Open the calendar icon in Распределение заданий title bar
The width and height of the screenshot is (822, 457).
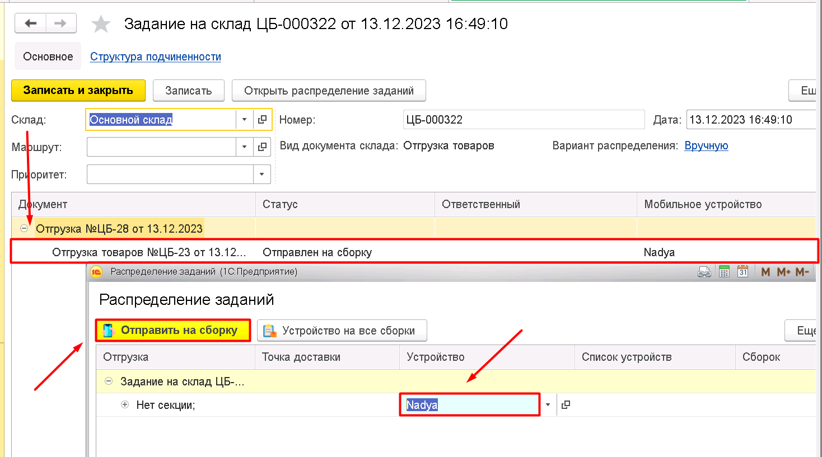[x=742, y=272]
